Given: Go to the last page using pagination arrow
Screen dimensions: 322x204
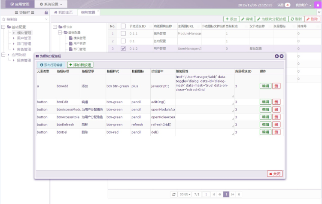Looking at the screenshot, I should 239,194.
